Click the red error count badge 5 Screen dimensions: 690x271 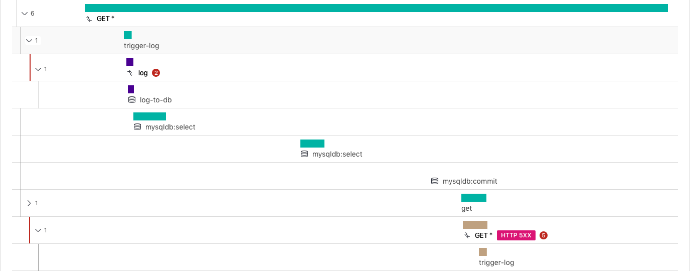click(x=544, y=235)
